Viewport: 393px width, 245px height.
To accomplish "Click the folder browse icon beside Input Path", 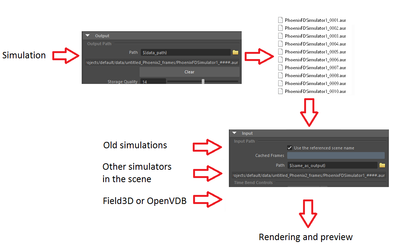I will pos(382,165).
